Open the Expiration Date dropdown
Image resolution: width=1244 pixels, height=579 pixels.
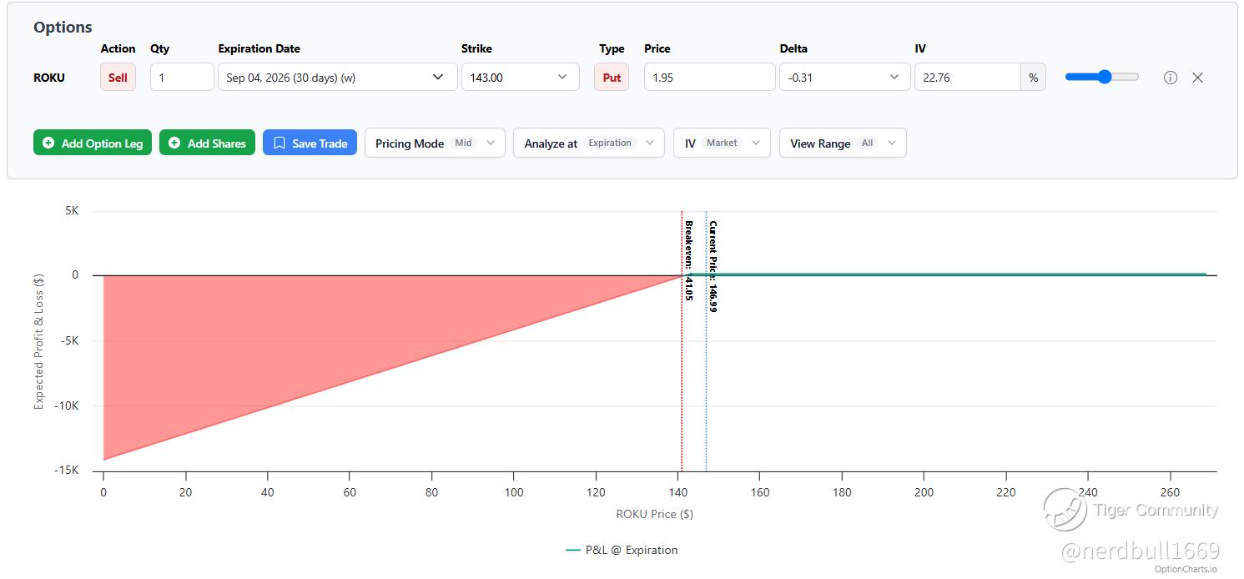coord(337,78)
